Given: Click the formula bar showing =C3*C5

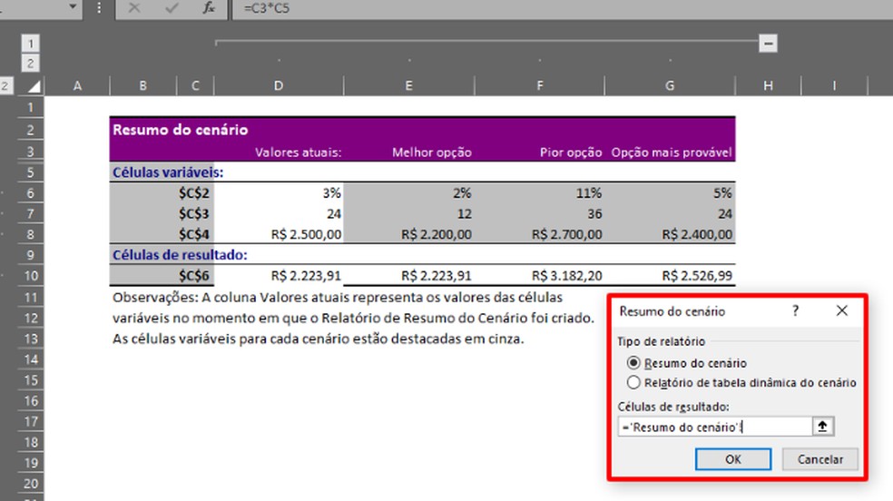Looking at the screenshot, I should point(563,8).
